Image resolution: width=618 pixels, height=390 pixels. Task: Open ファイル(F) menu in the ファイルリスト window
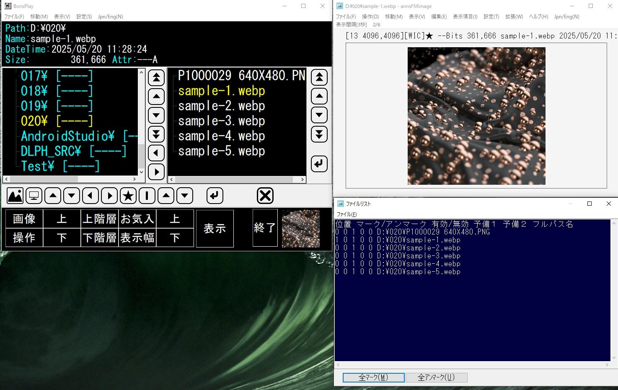(x=346, y=214)
